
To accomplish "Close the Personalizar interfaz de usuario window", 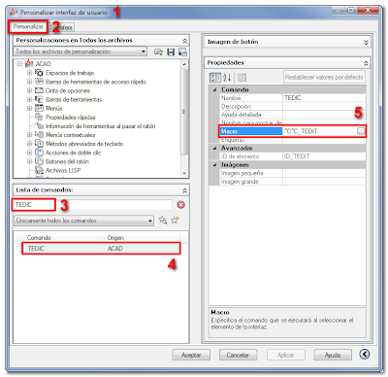I will coord(369,11).
